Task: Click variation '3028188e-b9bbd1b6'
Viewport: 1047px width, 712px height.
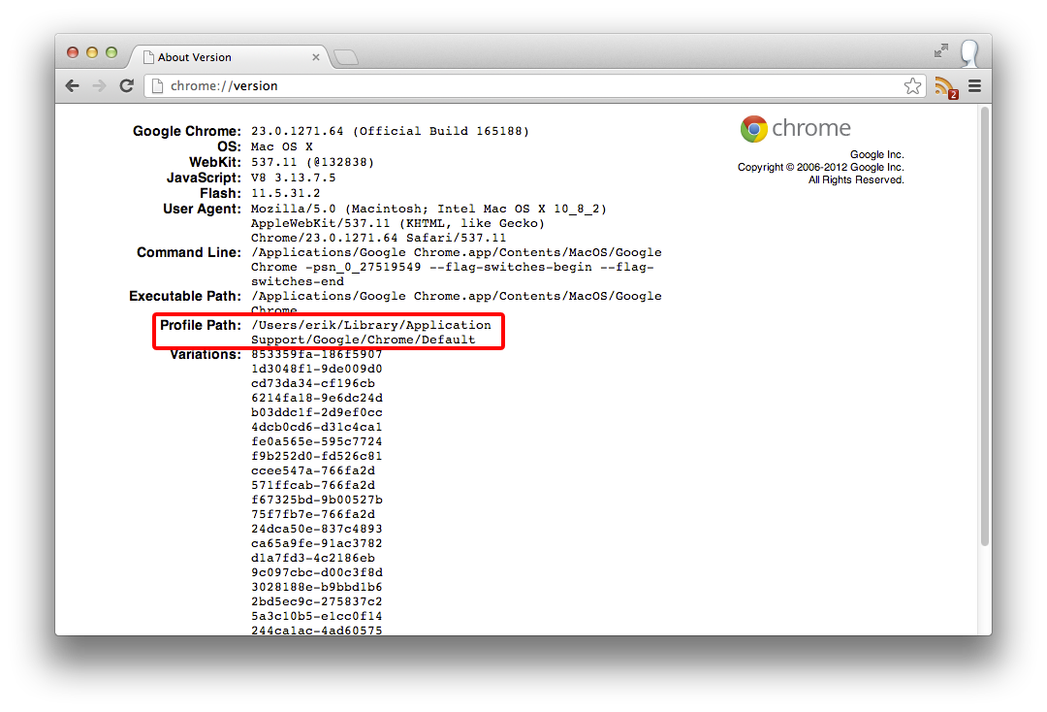Action: coord(316,587)
